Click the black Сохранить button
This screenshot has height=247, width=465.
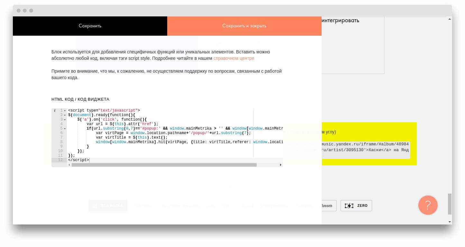(90, 26)
